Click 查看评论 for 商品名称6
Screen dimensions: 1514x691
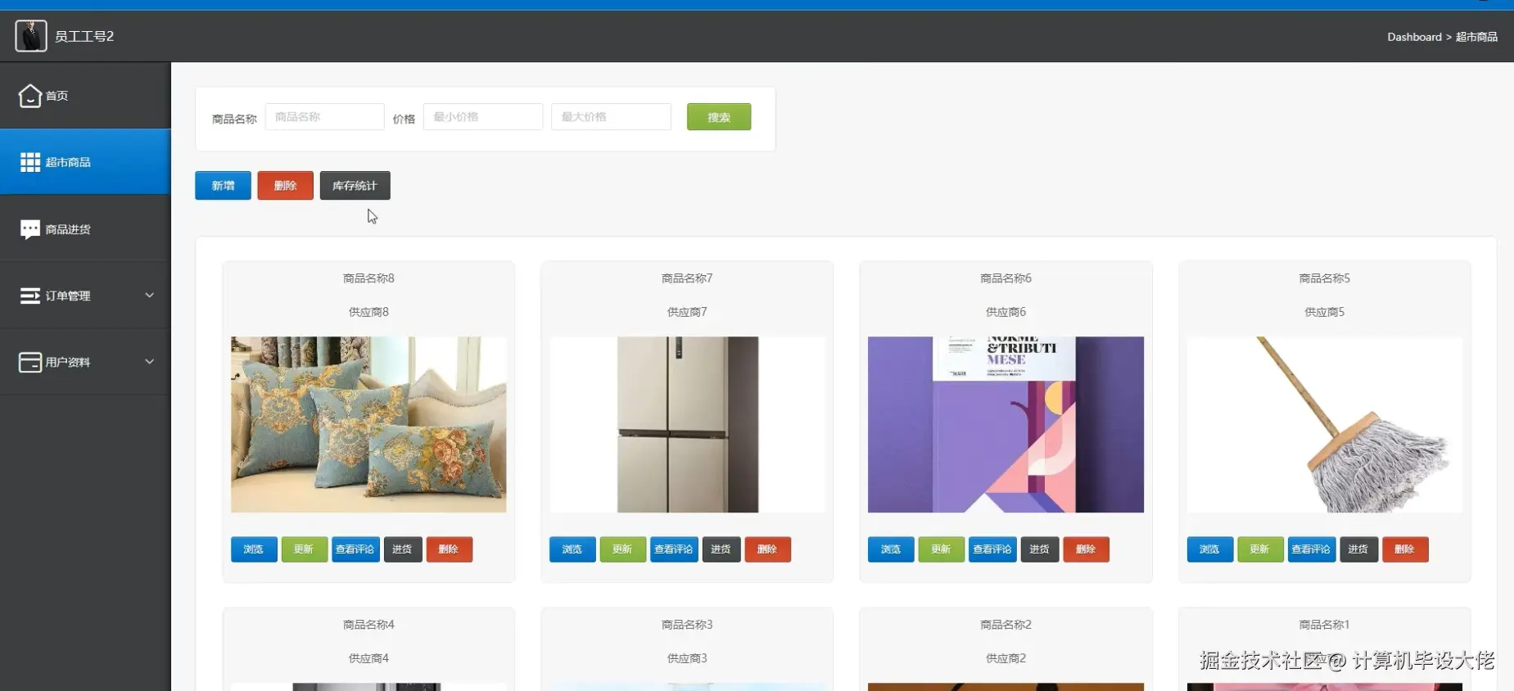click(x=992, y=549)
